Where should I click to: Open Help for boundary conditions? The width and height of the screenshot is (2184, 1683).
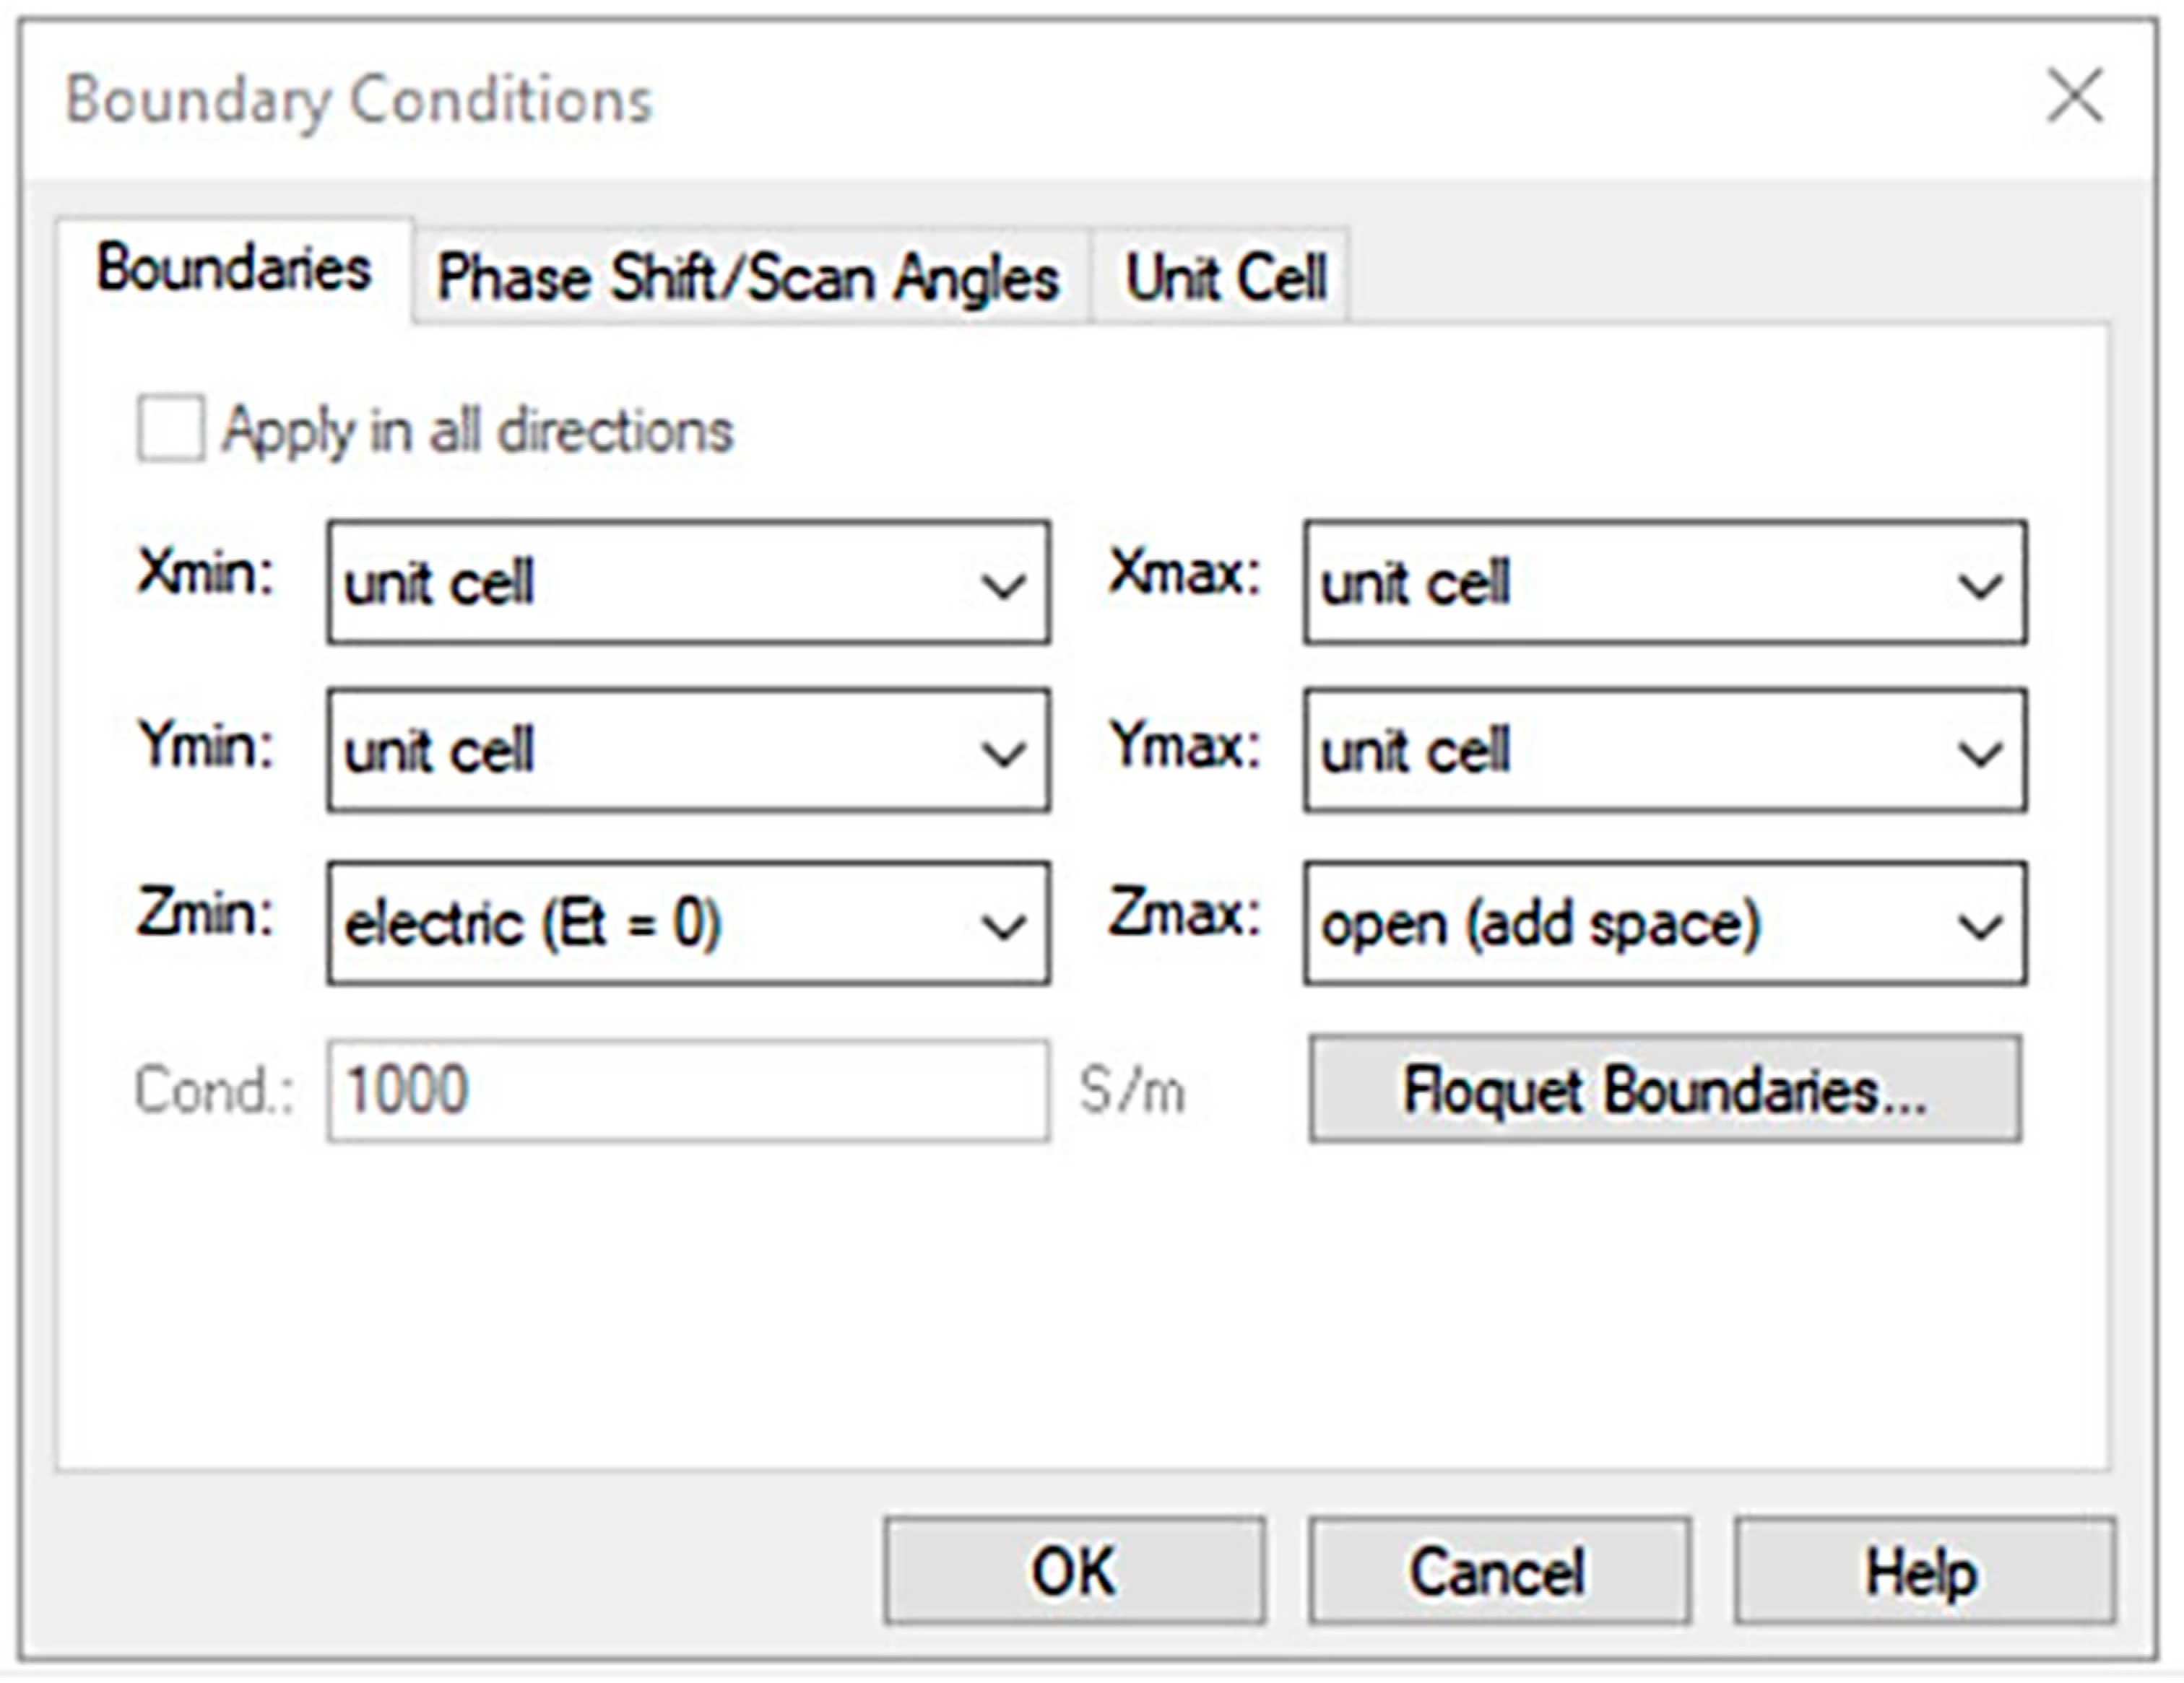(x=1923, y=1572)
